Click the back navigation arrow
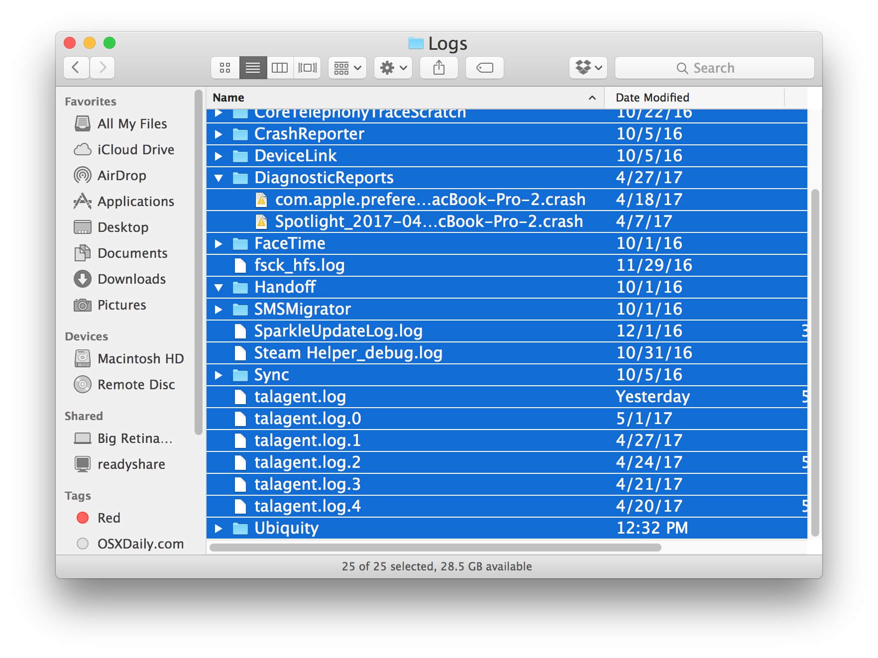878x658 pixels. point(75,68)
